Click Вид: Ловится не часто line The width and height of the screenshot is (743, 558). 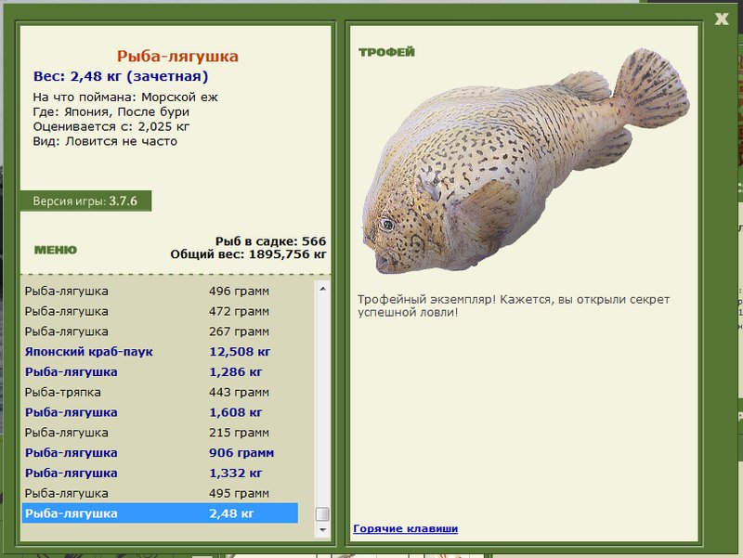(x=105, y=141)
